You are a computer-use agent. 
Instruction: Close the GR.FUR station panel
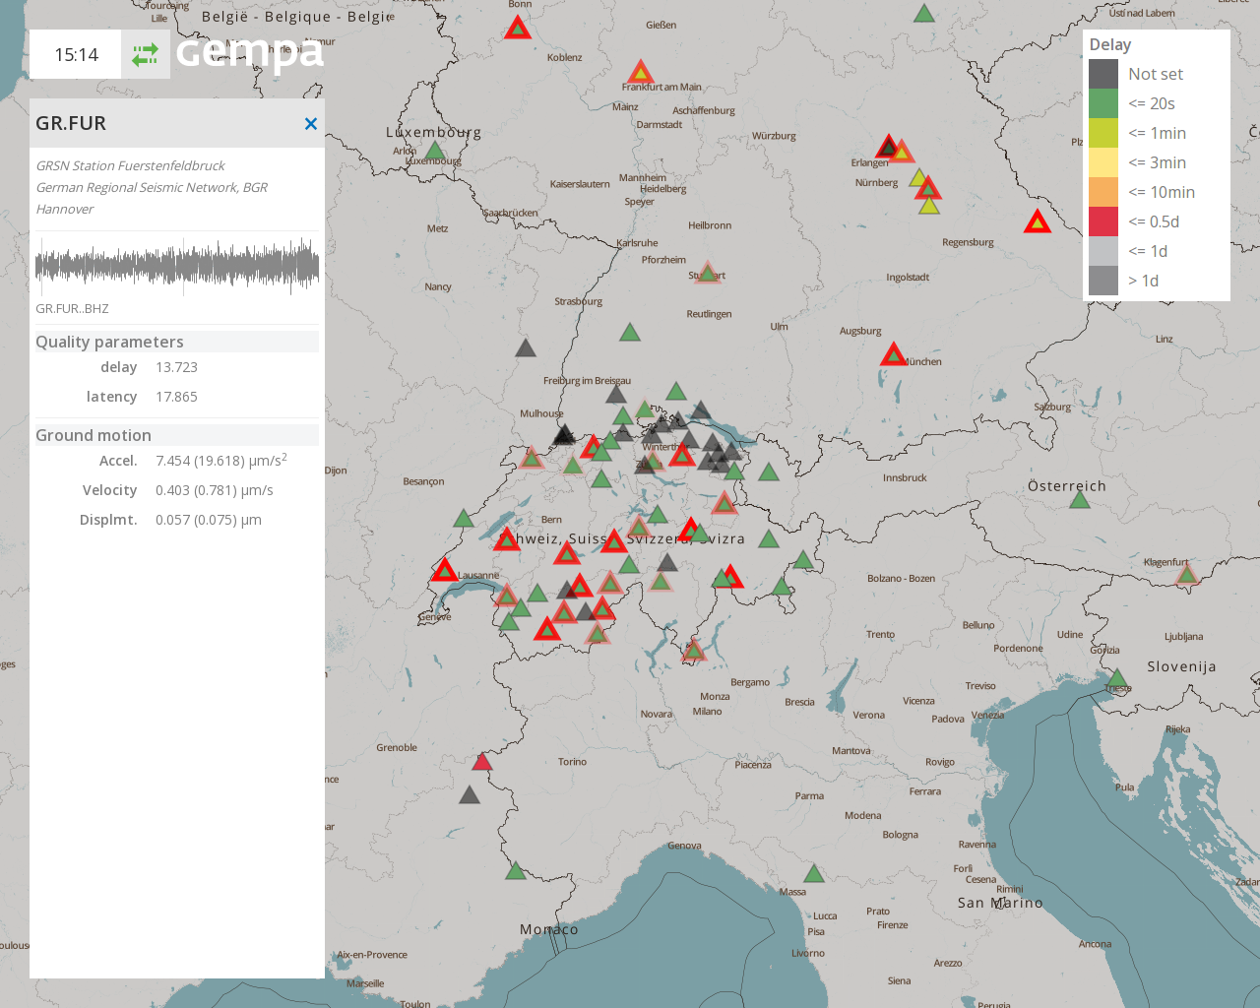pyautogui.click(x=311, y=124)
